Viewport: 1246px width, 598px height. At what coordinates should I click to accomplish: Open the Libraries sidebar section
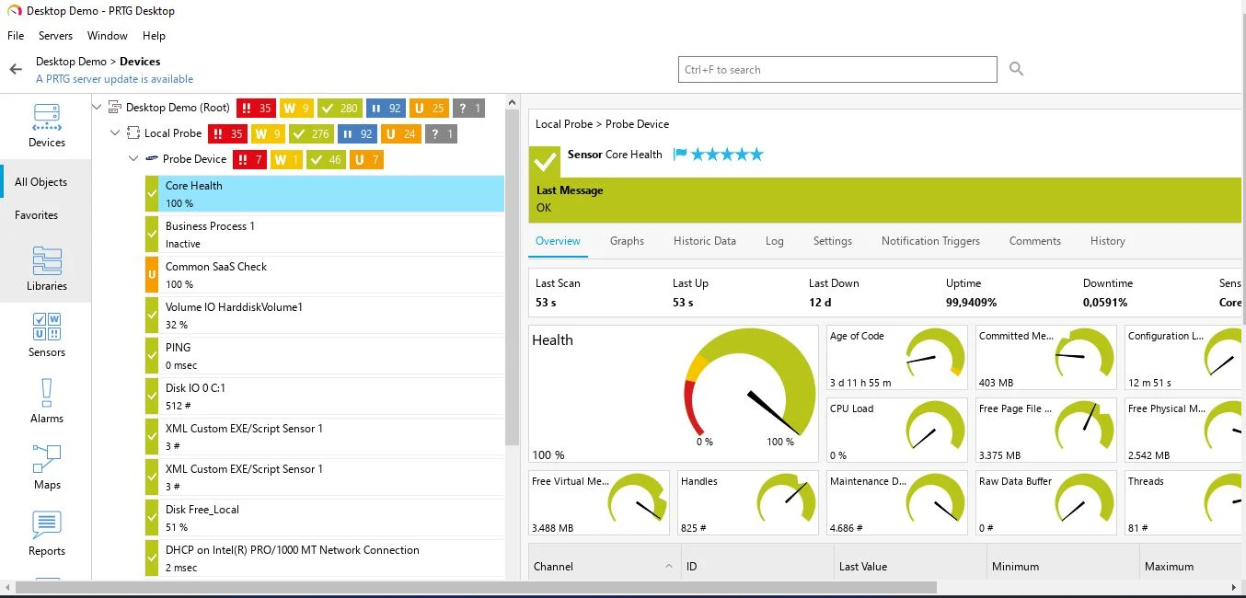click(46, 269)
